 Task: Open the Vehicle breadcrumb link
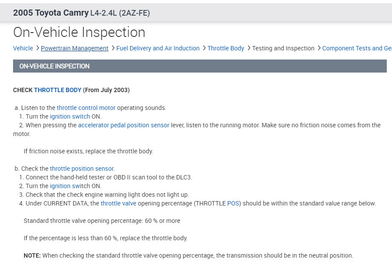pyautogui.click(x=23, y=48)
